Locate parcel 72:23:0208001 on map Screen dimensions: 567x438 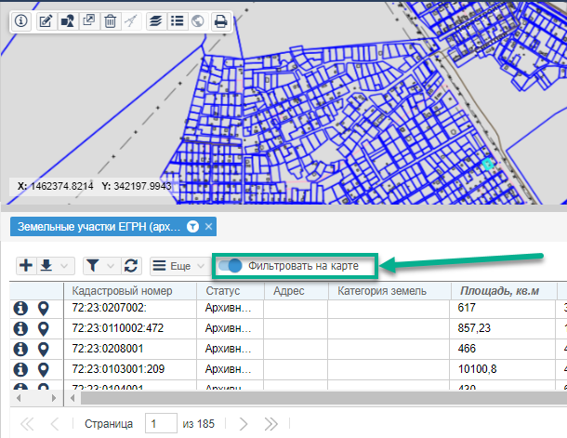44,350
